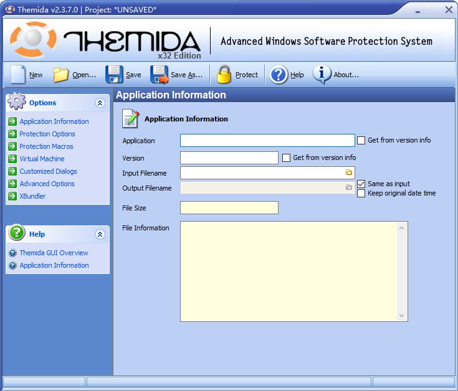Open Advanced Options page

(47, 184)
